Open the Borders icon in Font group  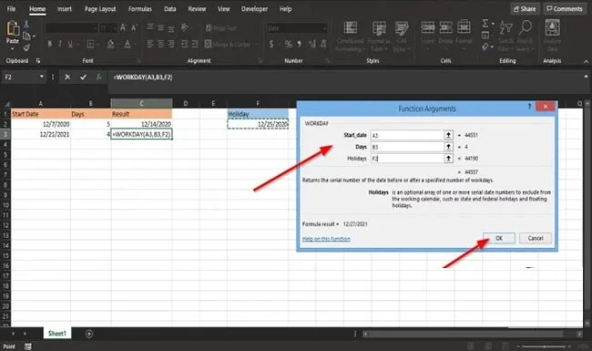90,44
